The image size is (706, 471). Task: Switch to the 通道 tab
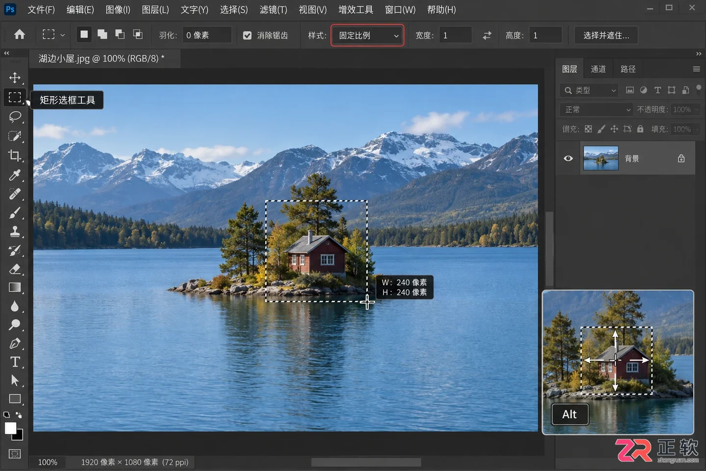pos(598,69)
